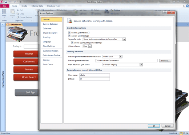Image resolution: width=189 pixels, height=135 pixels.
Task: Open the Color scheme dropdown
Action: coord(90,46)
